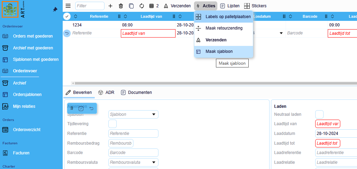Screen dimensions: 357x169
Task: Click the hamburger menu icon
Action: [68, 6]
